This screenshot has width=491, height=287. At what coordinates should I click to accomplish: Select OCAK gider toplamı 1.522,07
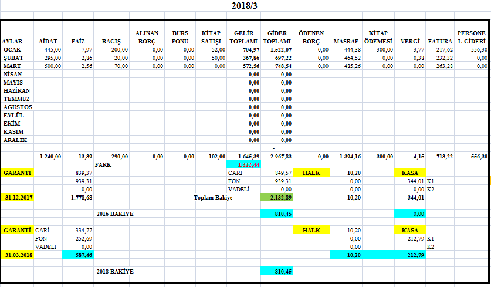pos(280,49)
